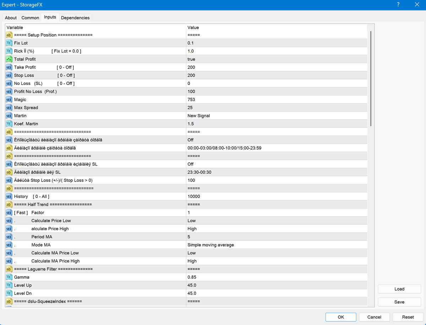The height and width of the screenshot is (325, 426).
Task: Click the Reset button
Action: tap(408, 317)
